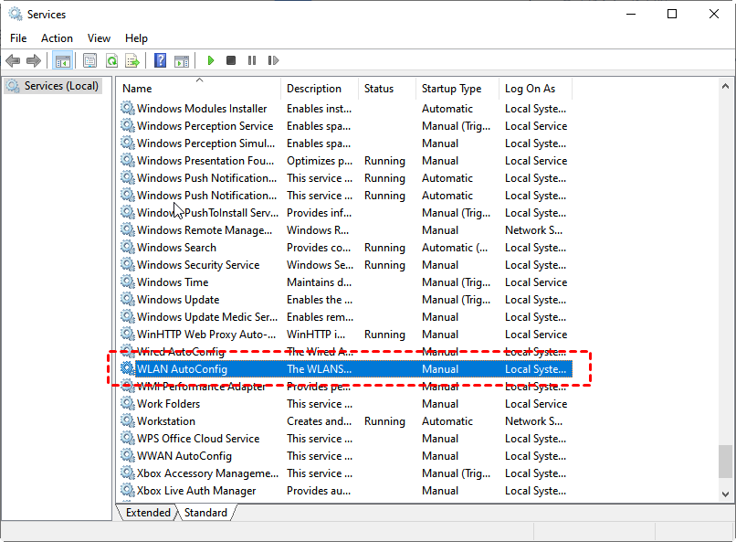Click the Refresh toolbar icon
Image resolution: width=736 pixels, height=542 pixels.
click(111, 60)
